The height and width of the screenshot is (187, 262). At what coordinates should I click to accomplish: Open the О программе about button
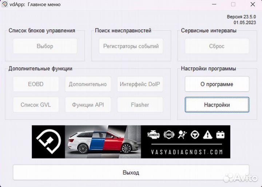(217, 84)
